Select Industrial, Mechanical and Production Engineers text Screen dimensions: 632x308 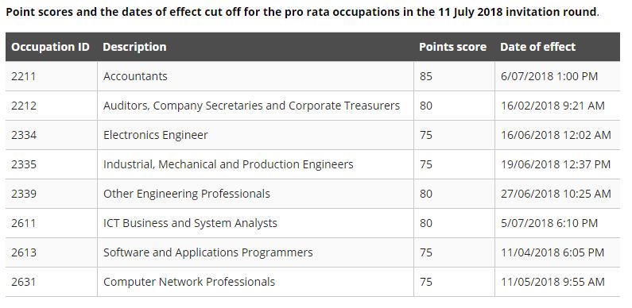[x=228, y=164]
